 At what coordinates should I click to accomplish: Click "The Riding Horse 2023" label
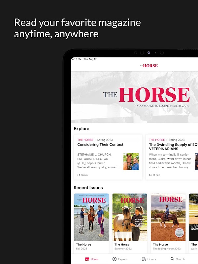167,249
